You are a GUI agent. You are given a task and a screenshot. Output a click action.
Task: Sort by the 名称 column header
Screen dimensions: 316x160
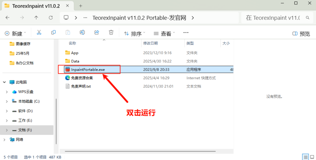click(x=72, y=43)
